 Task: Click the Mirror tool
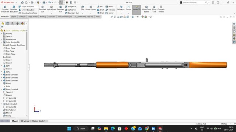110,13
